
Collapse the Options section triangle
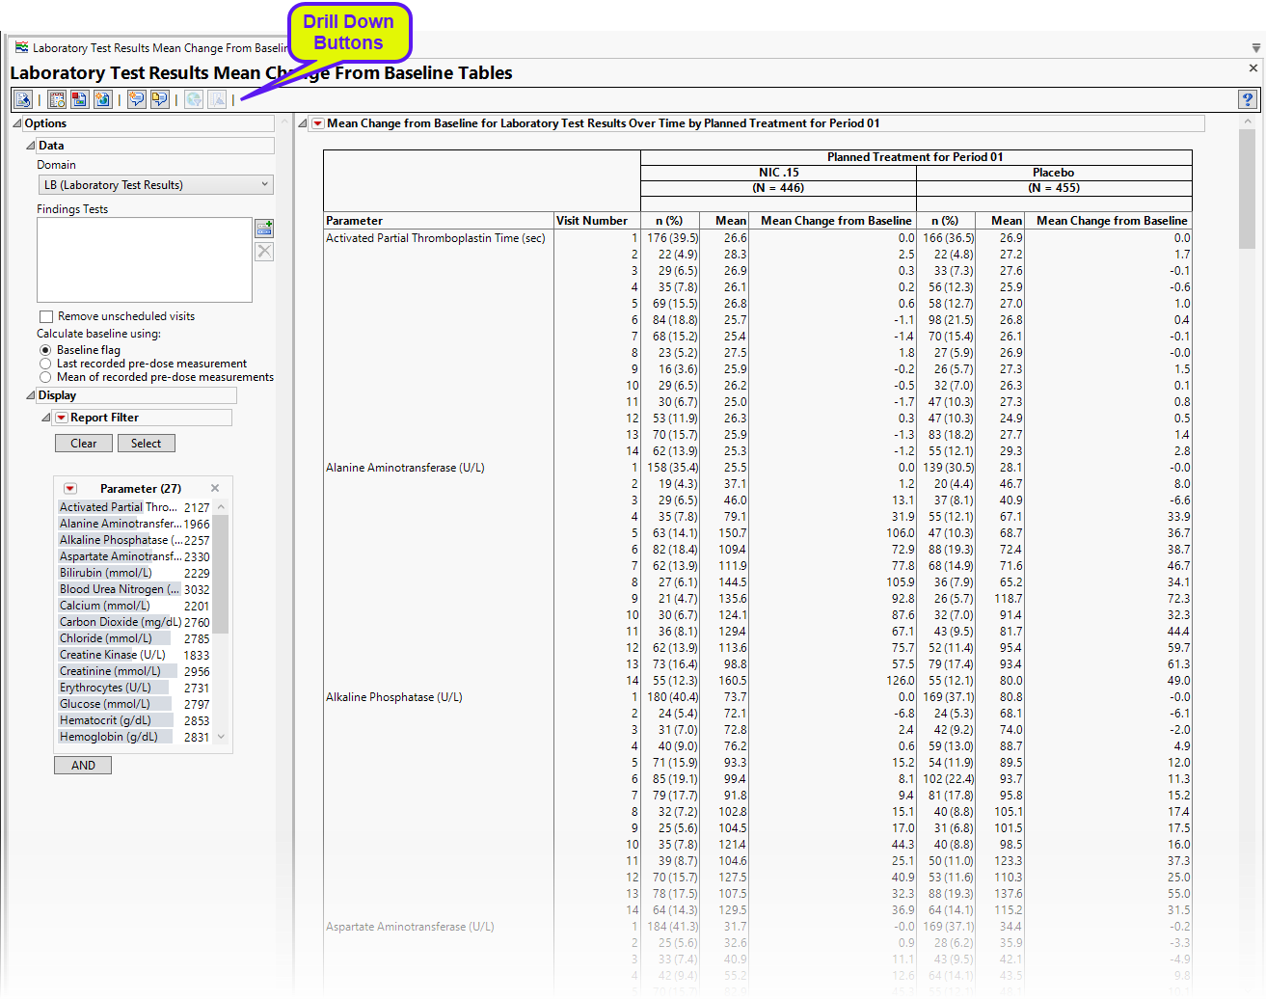point(16,123)
